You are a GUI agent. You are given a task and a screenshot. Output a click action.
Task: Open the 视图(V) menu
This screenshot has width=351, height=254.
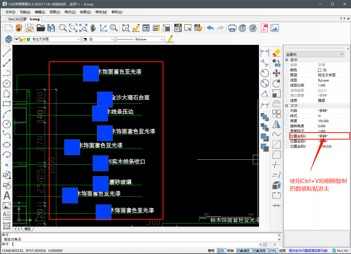55,12
